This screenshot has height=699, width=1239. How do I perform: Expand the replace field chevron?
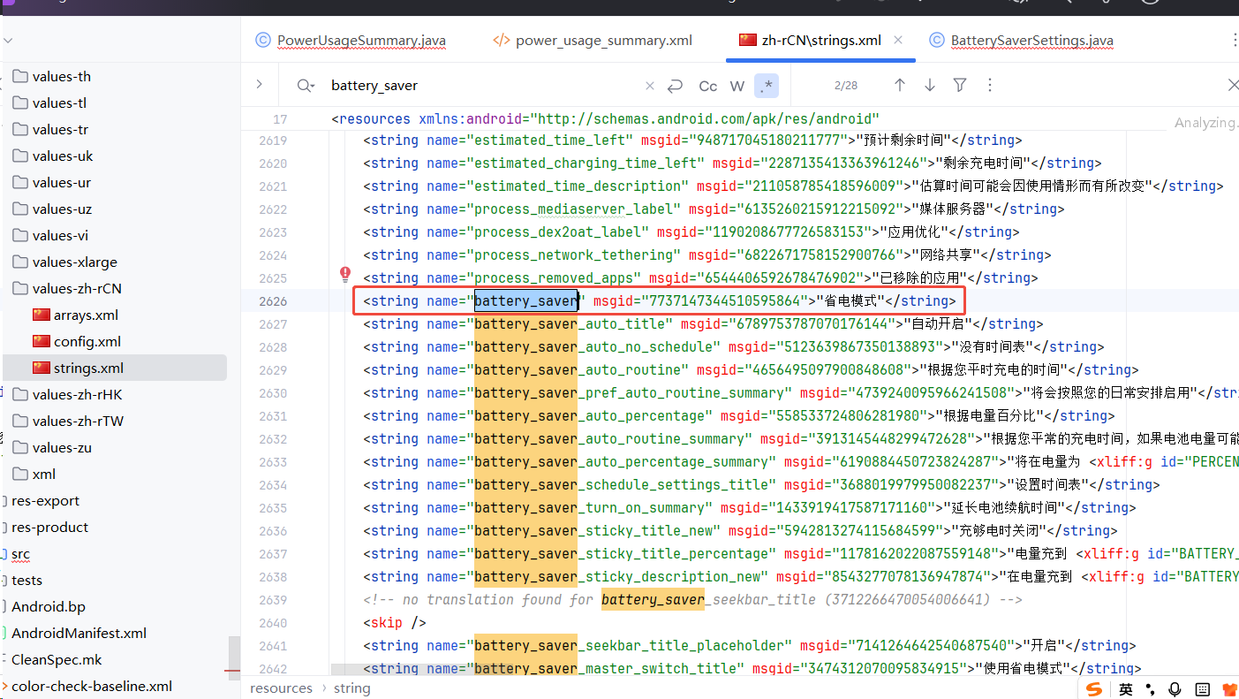click(x=259, y=85)
